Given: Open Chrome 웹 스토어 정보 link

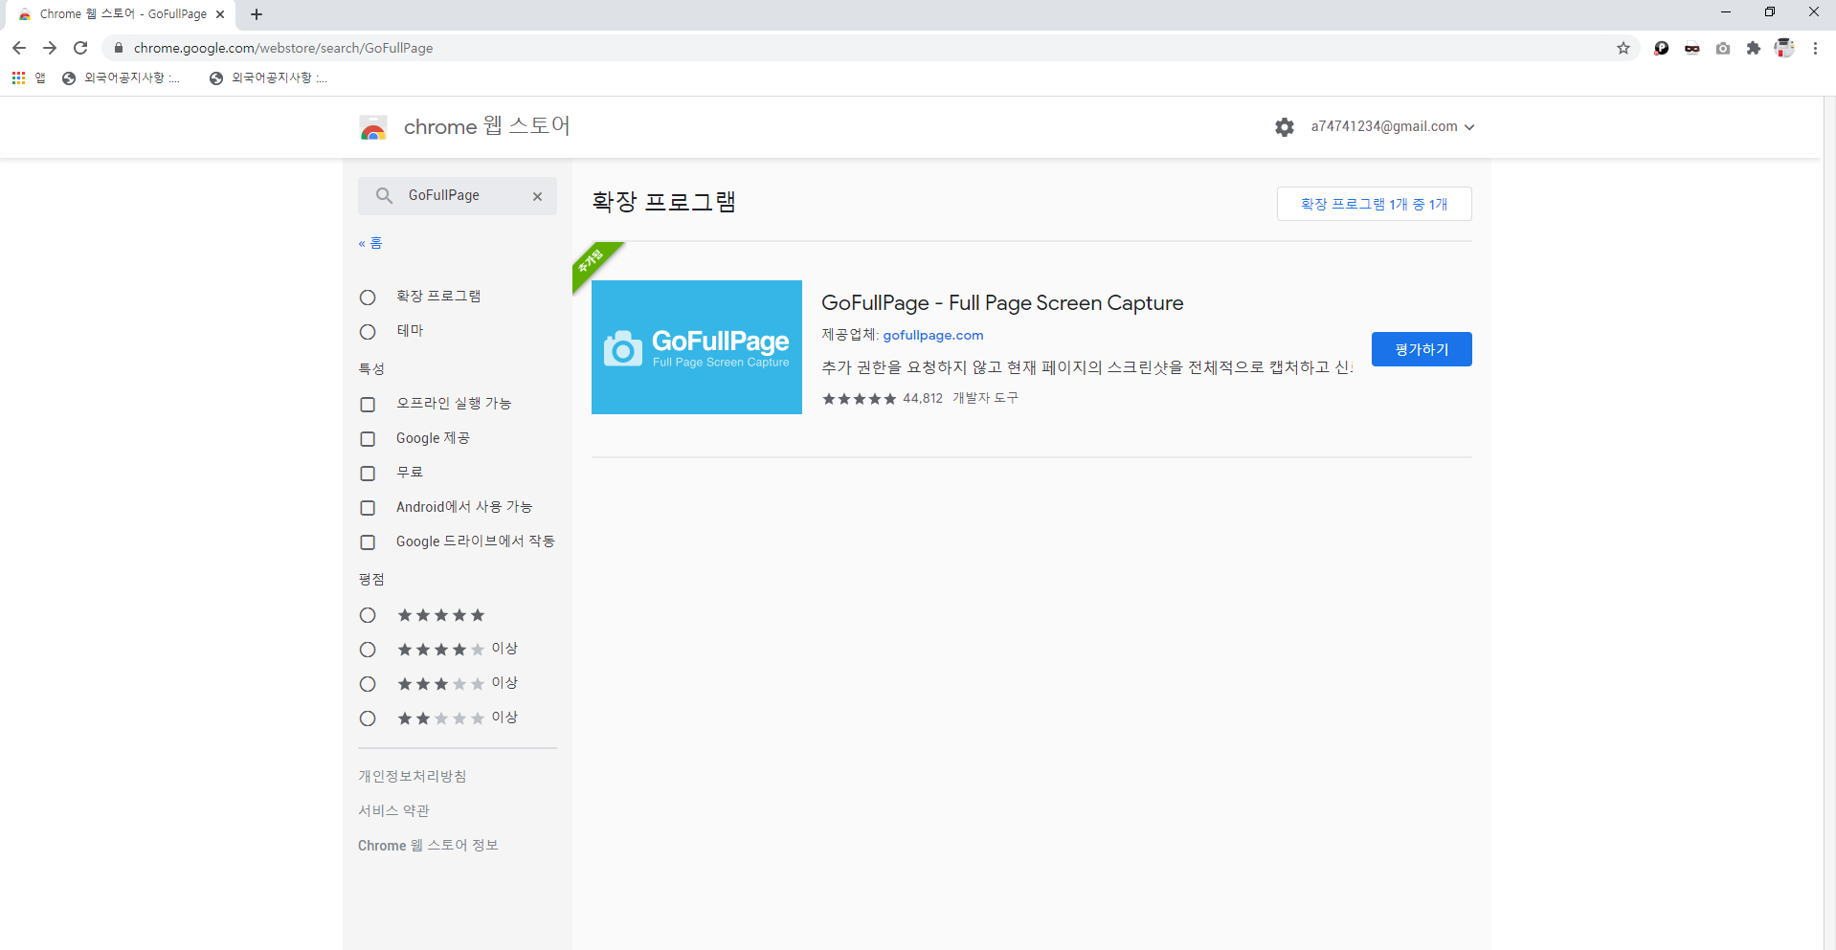Looking at the screenshot, I should [x=428, y=845].
